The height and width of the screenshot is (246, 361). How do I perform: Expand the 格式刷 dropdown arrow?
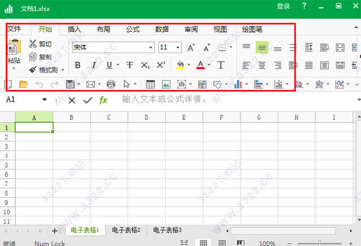(x=63, y=70)
